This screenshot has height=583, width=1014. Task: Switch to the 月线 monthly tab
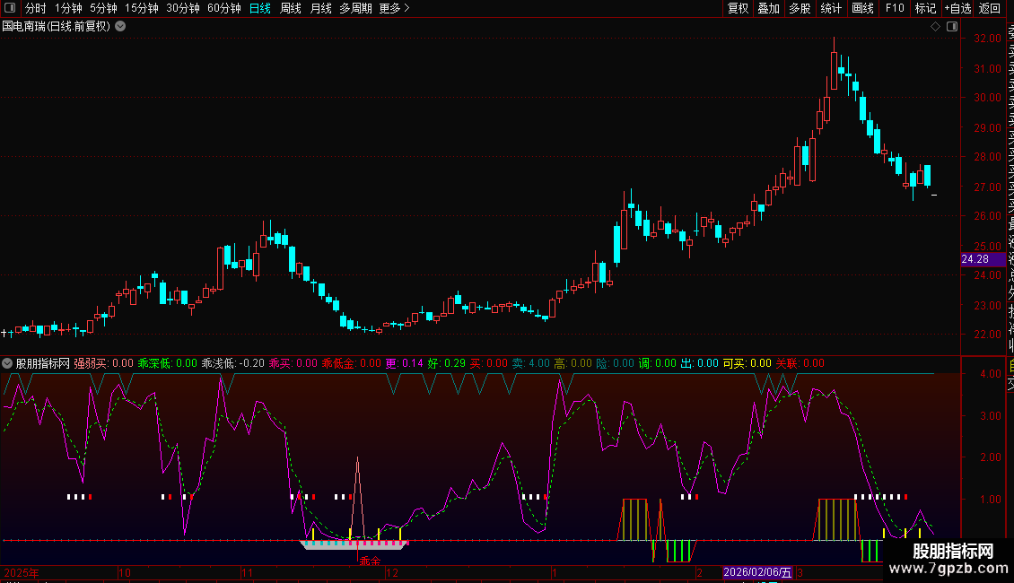[320, 8]
